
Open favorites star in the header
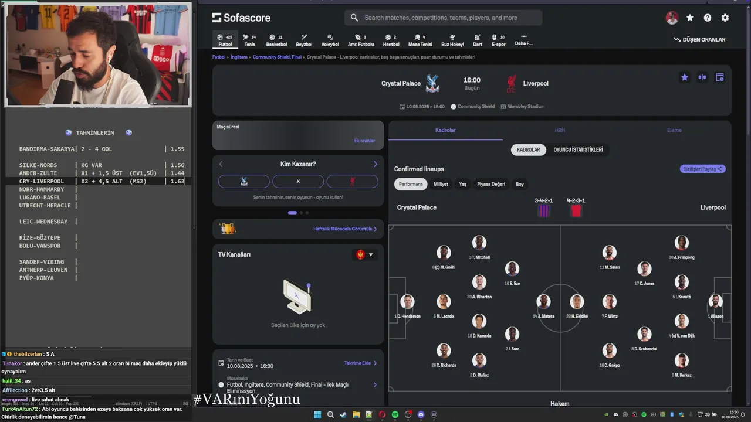[690, 18]
